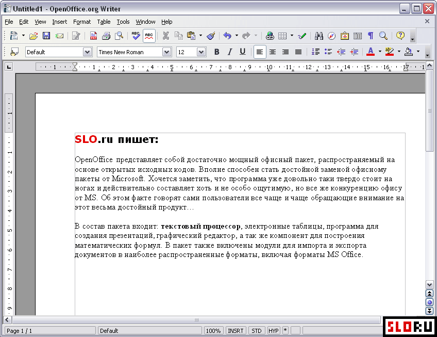Toggle Bold formatting
The image size is (437, 337).
point(216,52)
